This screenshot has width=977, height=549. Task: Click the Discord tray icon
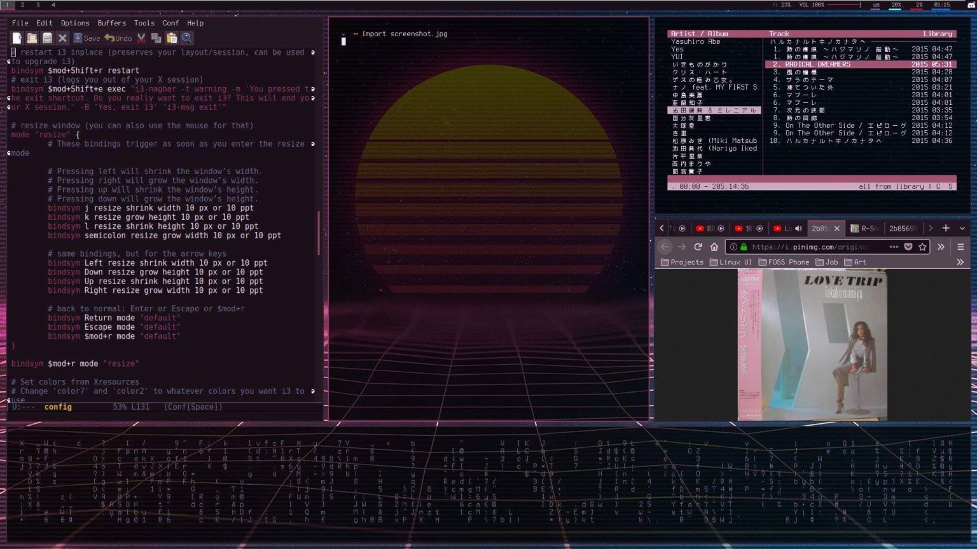coord(971,4)
